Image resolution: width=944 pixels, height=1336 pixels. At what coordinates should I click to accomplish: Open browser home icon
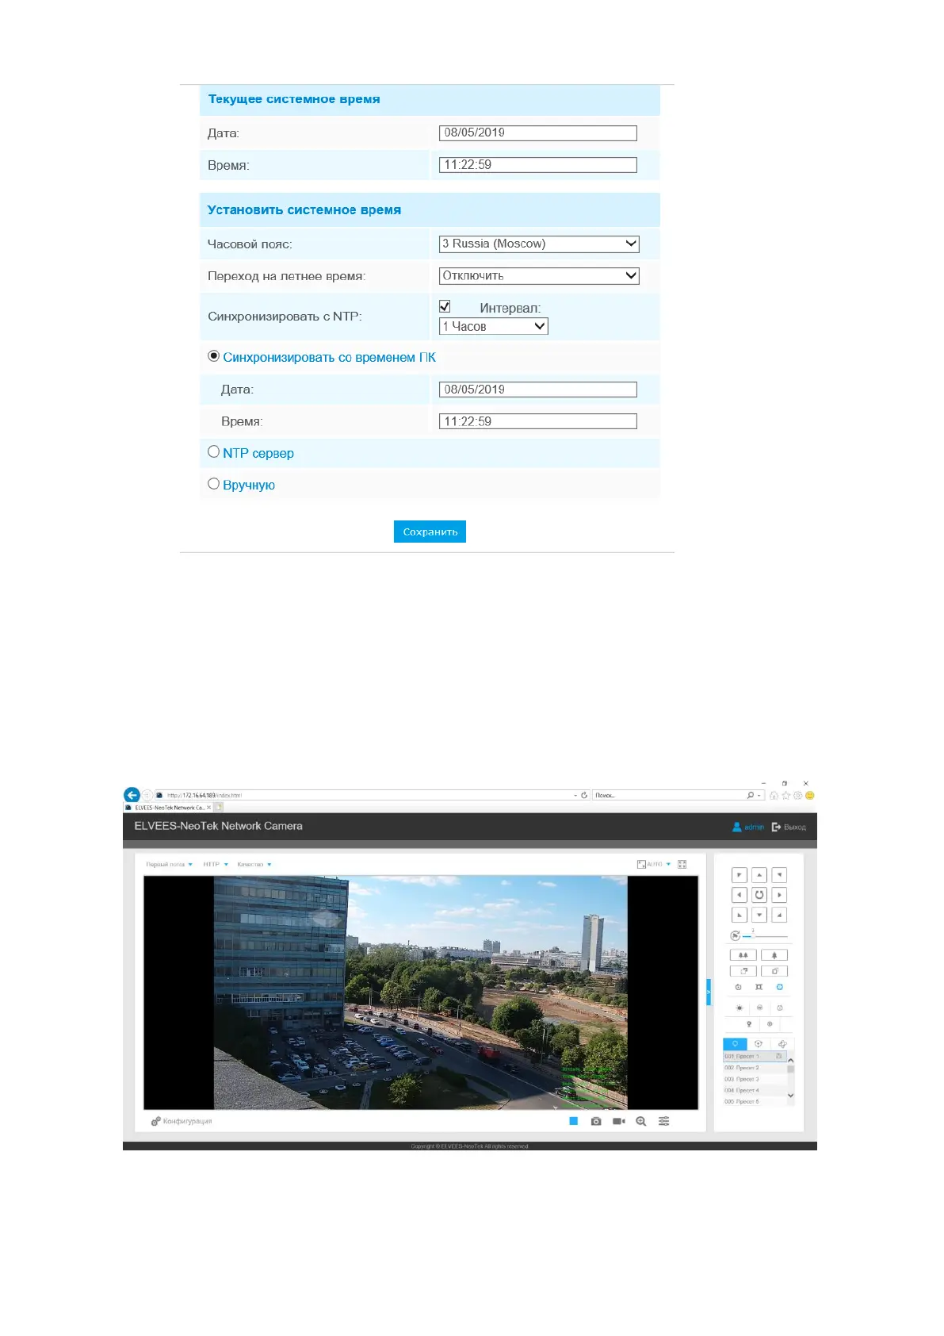[x=774, y=795]
